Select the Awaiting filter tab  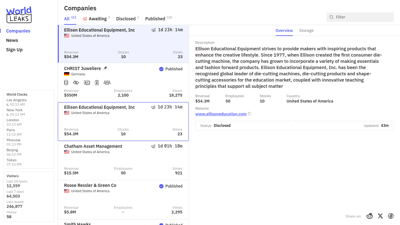pos(97,19)
